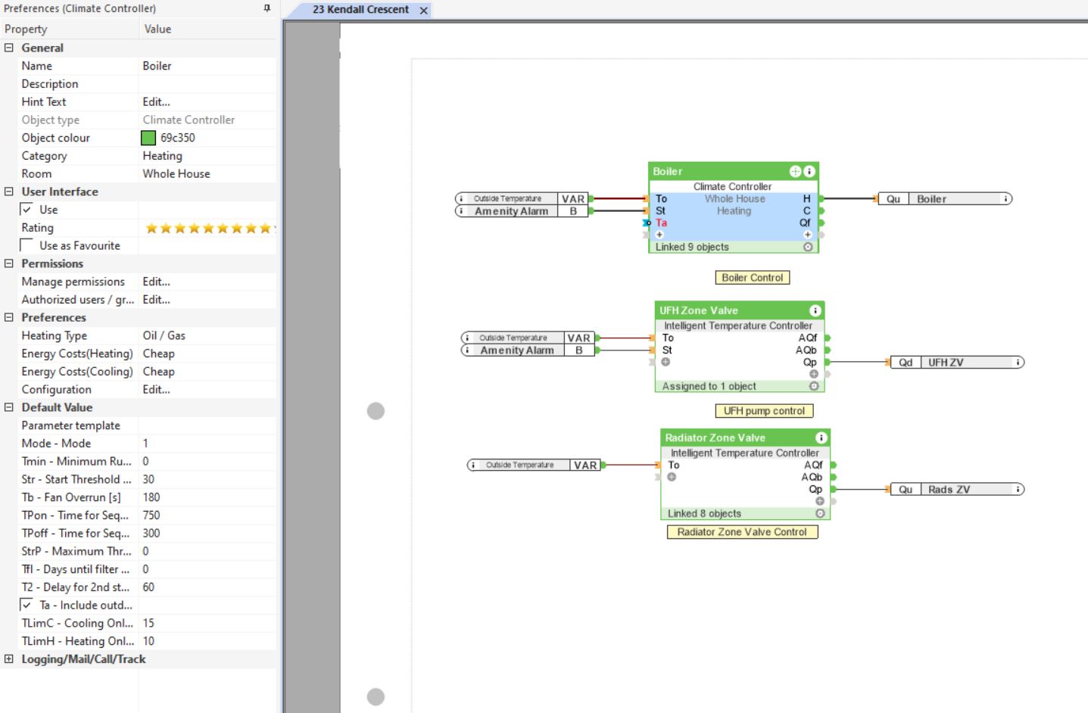Screen dimensions: 1088x713
Task: Open the Configuration Edit... link
Action: pyautogui.click(x=156, y=390)
